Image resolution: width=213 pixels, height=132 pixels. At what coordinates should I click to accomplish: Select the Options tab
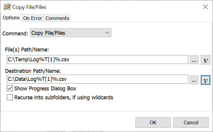pyautogui.click(x=11, y=18)
